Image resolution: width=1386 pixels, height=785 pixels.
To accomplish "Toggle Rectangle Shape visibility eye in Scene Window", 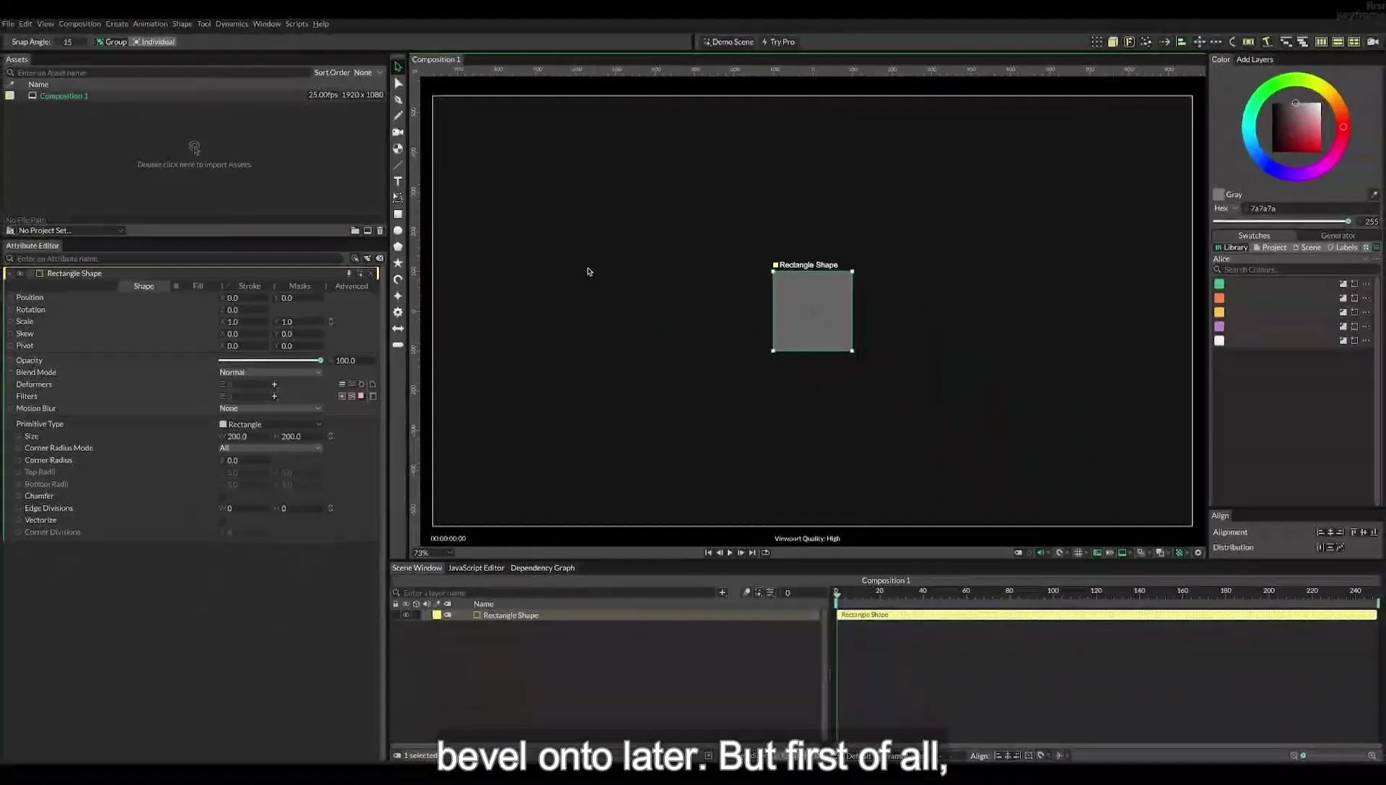I will point(406,615).
